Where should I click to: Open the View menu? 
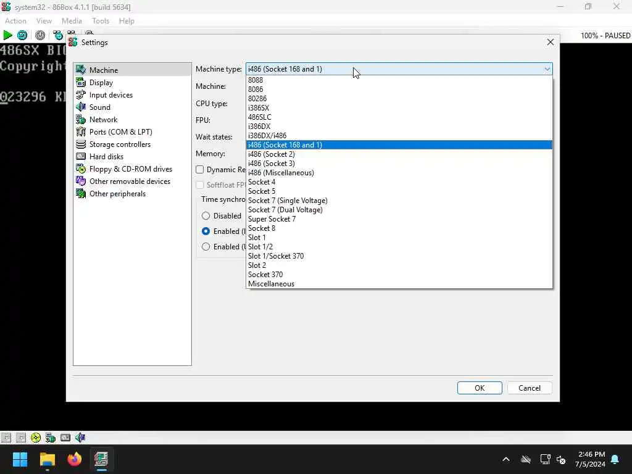point(44,21)
